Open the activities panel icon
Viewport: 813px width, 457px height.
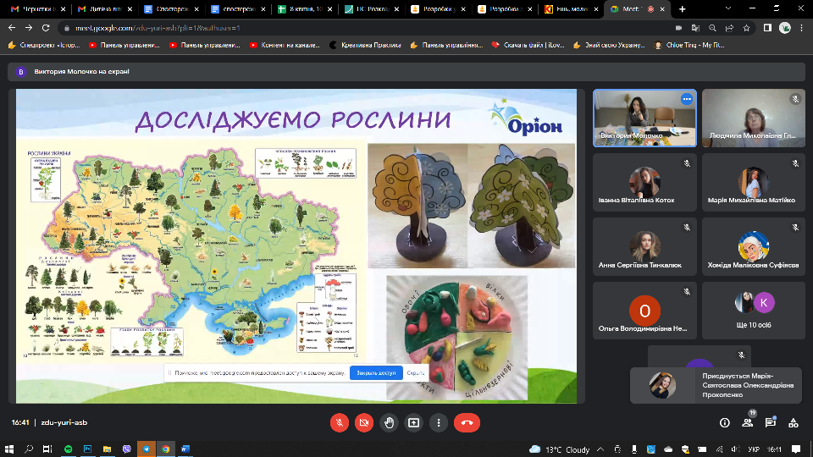point(794,422)
